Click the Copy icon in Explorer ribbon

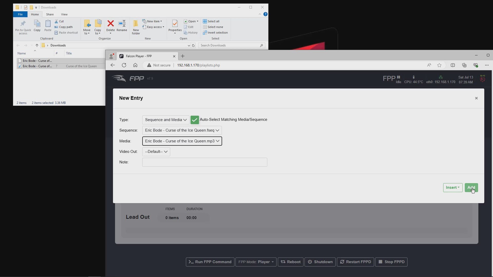tap(37, 24)
